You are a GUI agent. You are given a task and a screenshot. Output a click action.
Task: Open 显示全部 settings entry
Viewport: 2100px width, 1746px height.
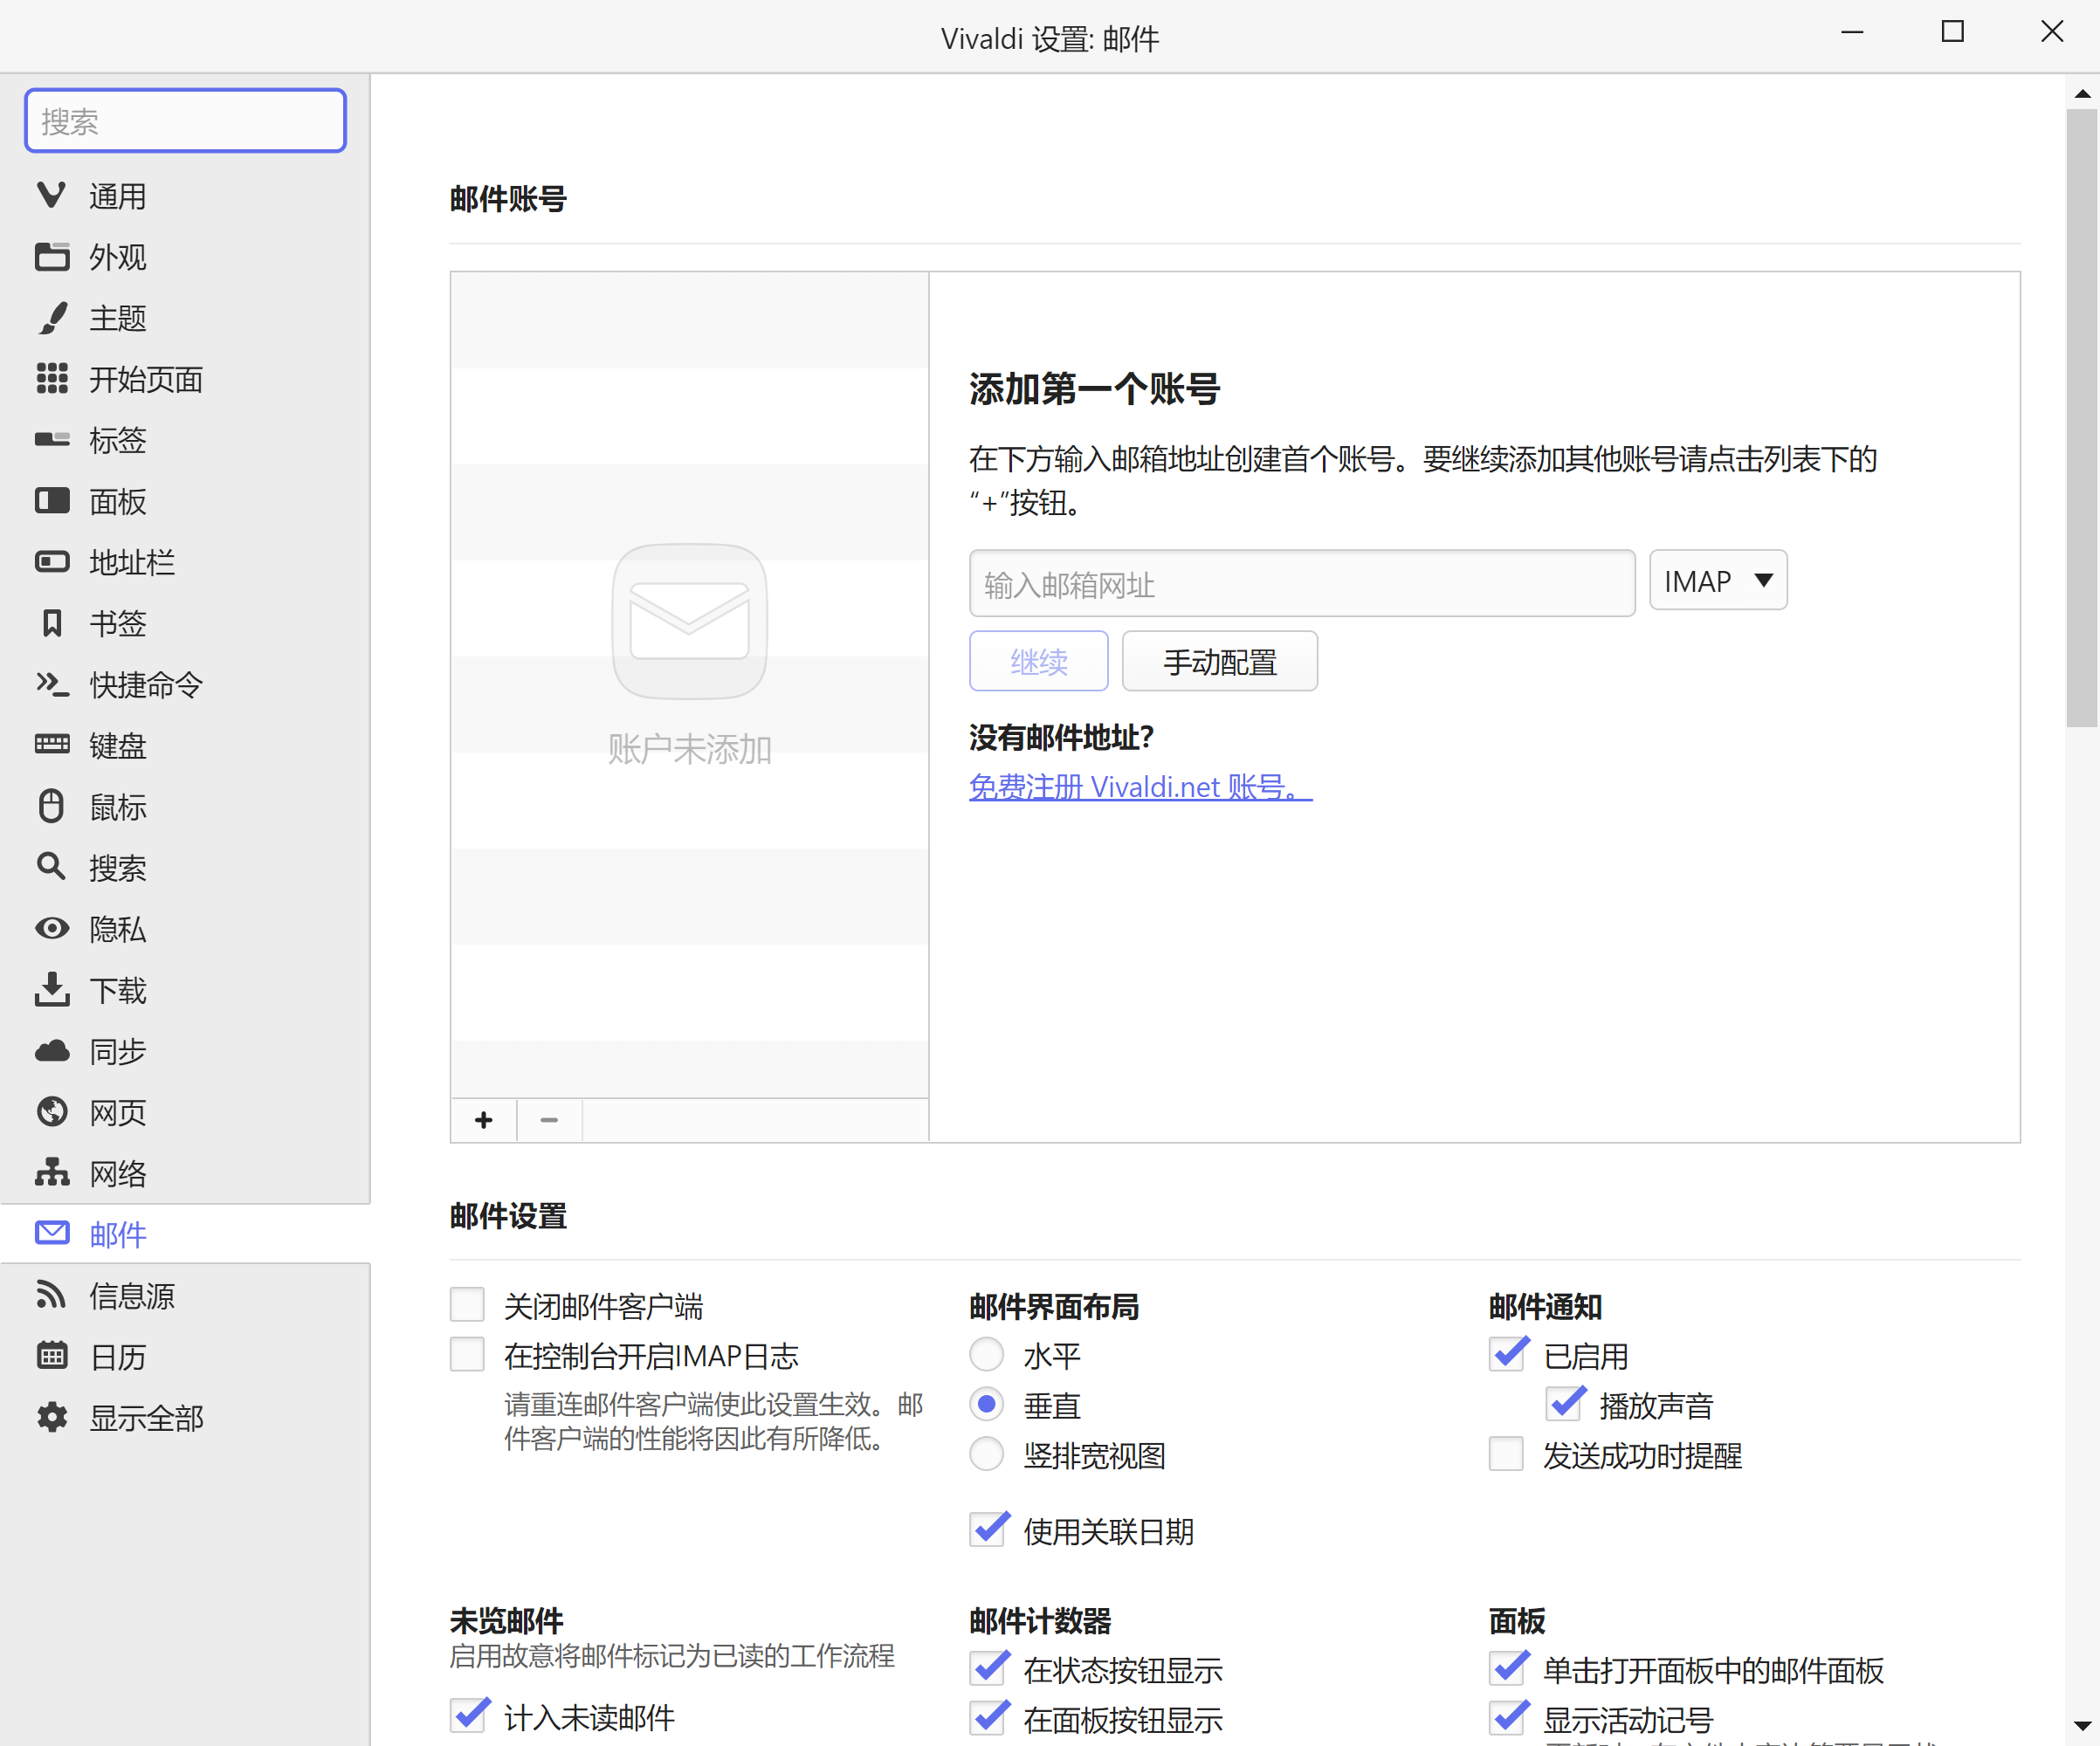pos(145,1418)
